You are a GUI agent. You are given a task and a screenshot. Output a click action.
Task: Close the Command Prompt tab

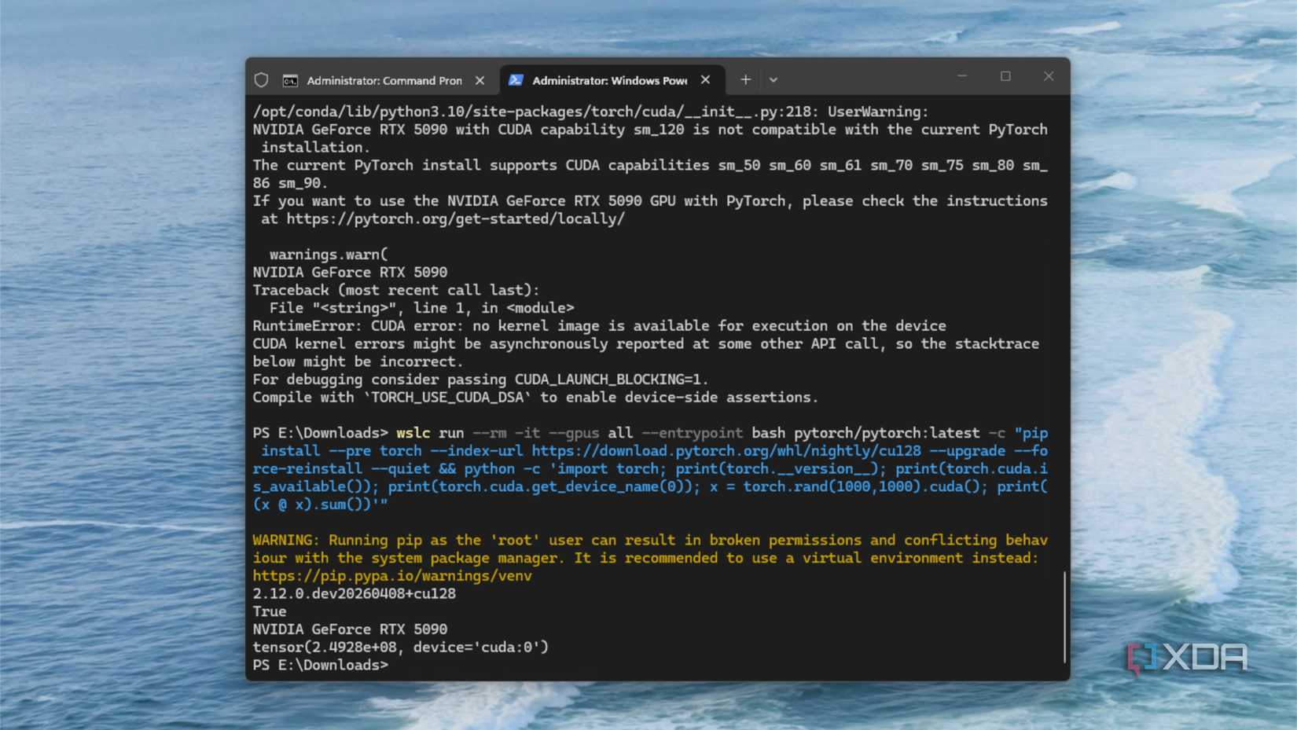click(479, 80)
